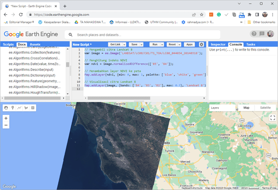Select the pan hand map tool
Screen dimensions: 278x190
click(x=6, y=108)
